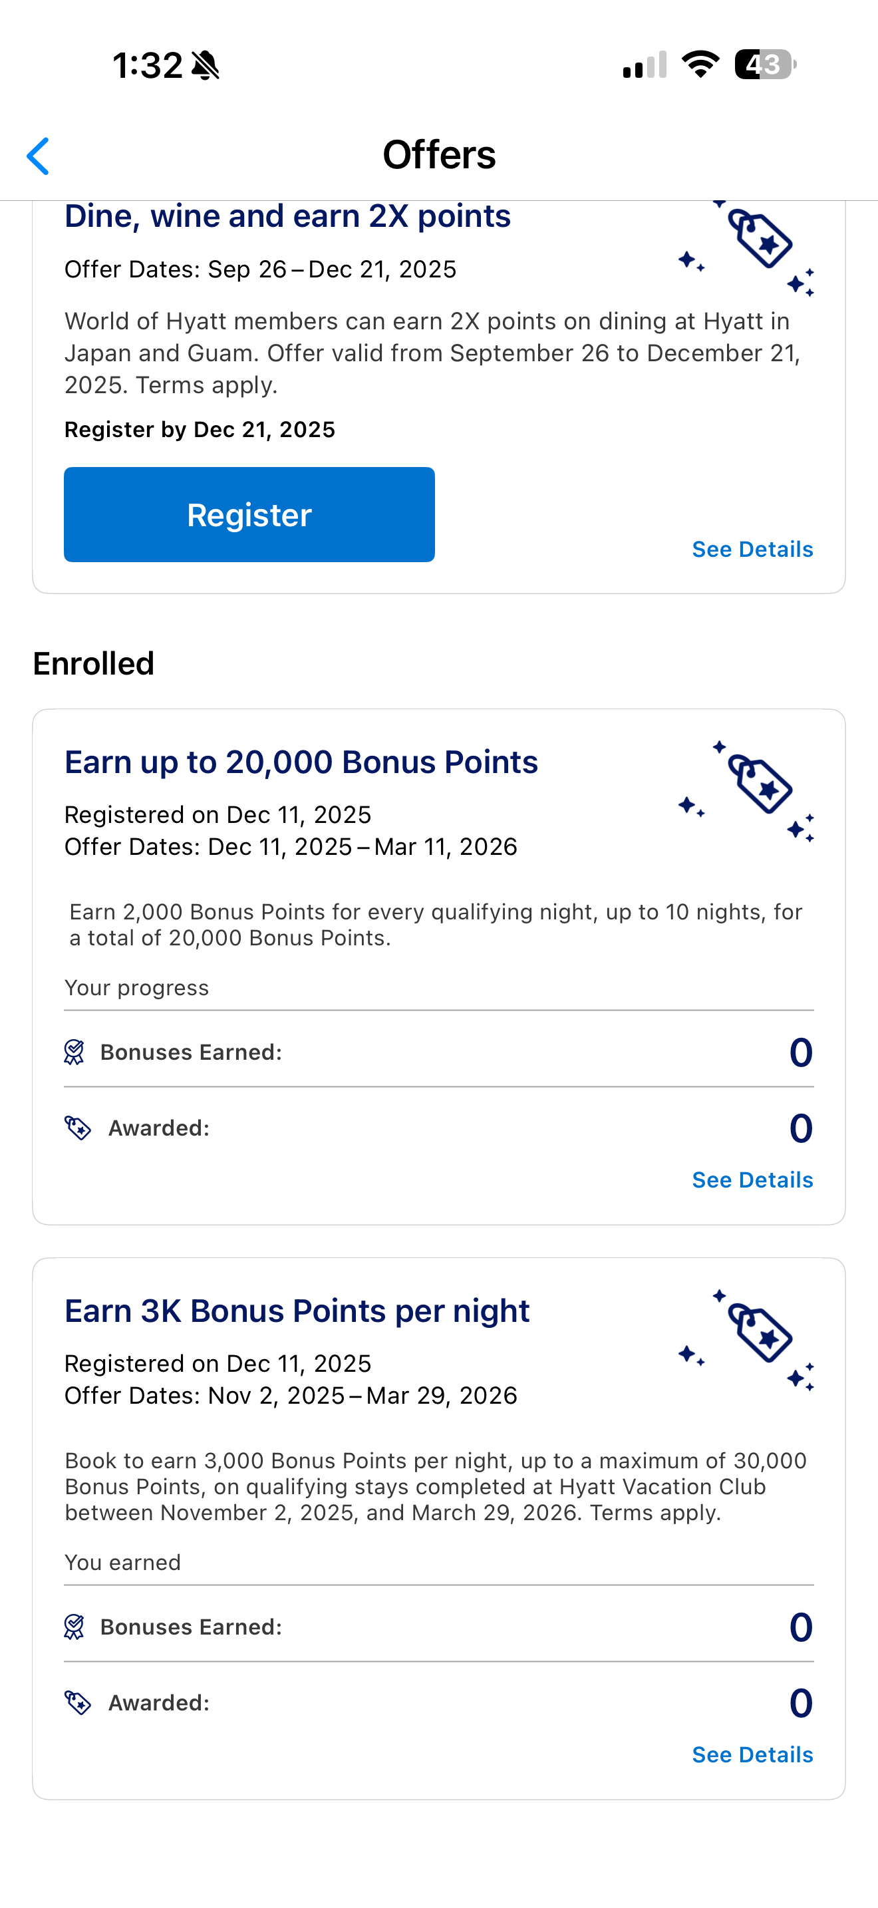Tap the 'Dine, wine and earn 2X points' title
Screen dimensions: 878x1908
(287, 216)
